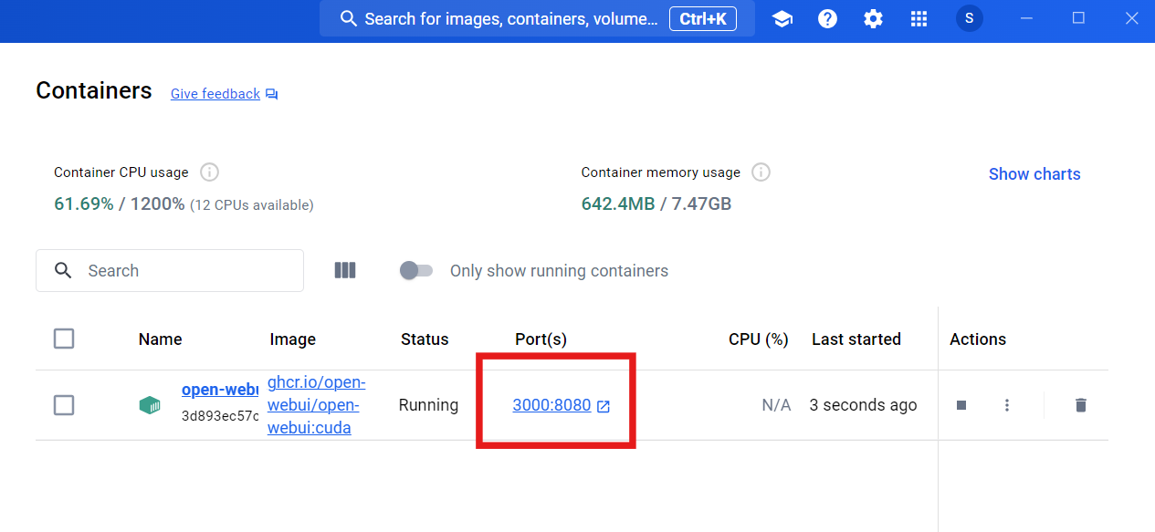Click the column layout icon beside search

coord(345,270)
